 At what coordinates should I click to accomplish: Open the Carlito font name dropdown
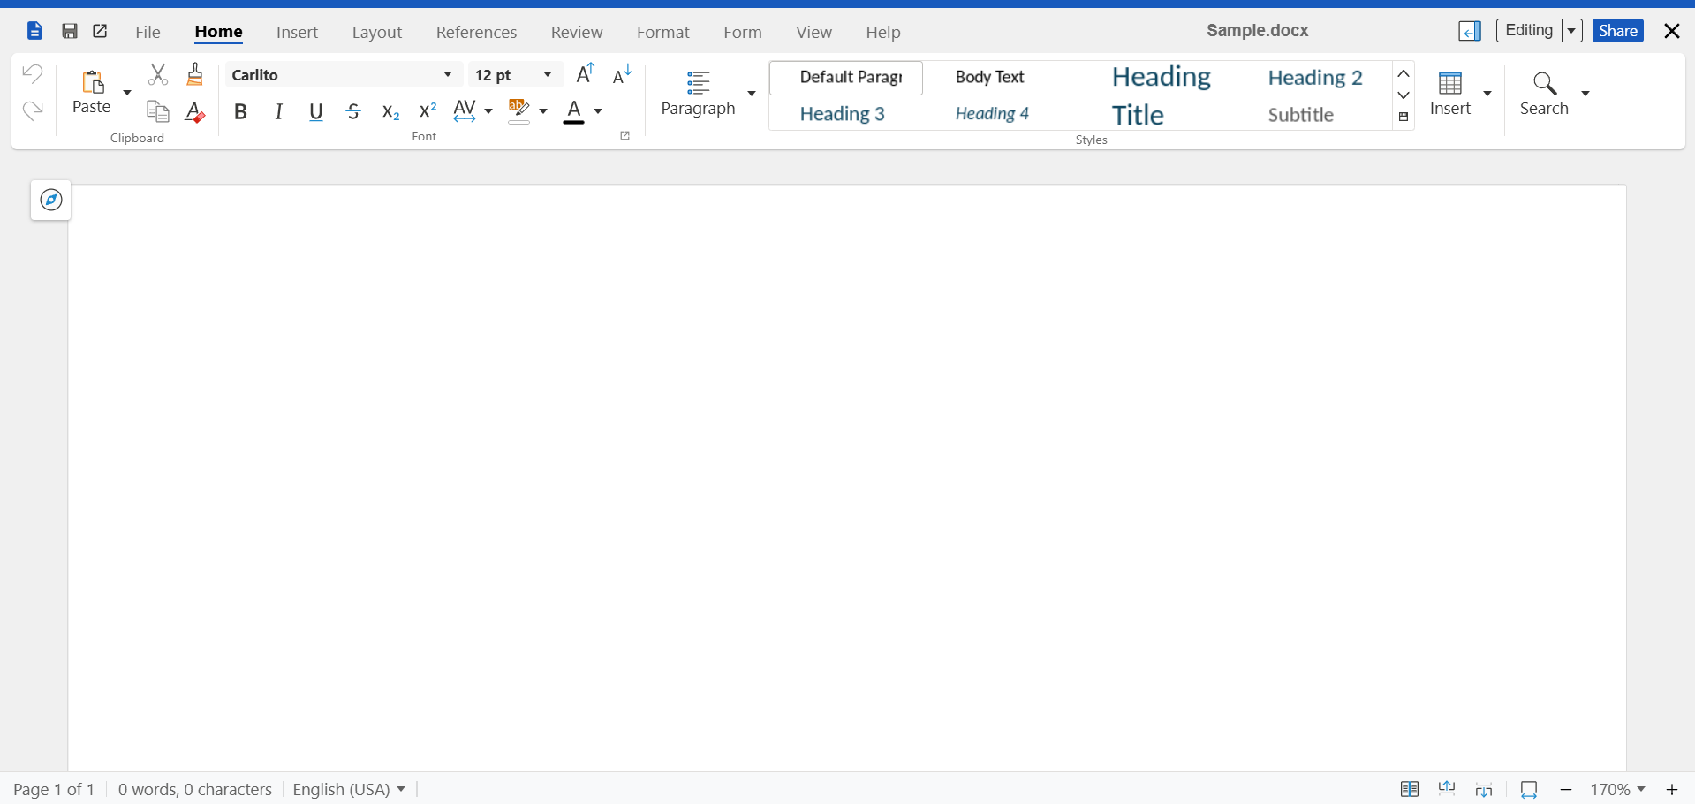coord(447,74)
